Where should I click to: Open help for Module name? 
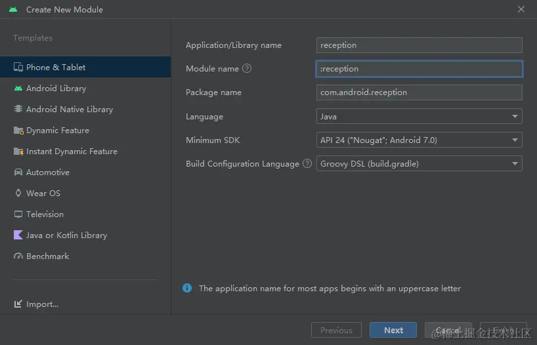coord(247,68)
